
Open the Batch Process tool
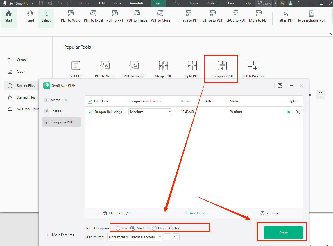pos(253,69)
